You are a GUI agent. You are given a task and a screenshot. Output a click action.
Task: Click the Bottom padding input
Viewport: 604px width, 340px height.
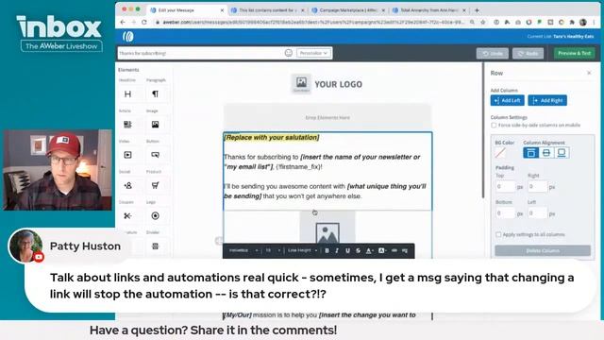click(x=505, y=212)
